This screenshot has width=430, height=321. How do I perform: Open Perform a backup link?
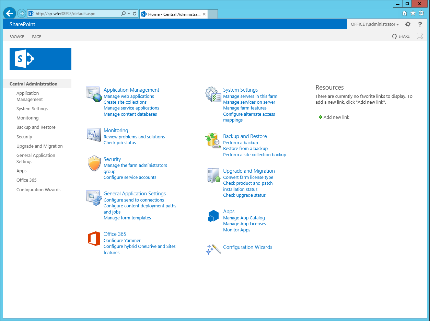pos(241,143)
